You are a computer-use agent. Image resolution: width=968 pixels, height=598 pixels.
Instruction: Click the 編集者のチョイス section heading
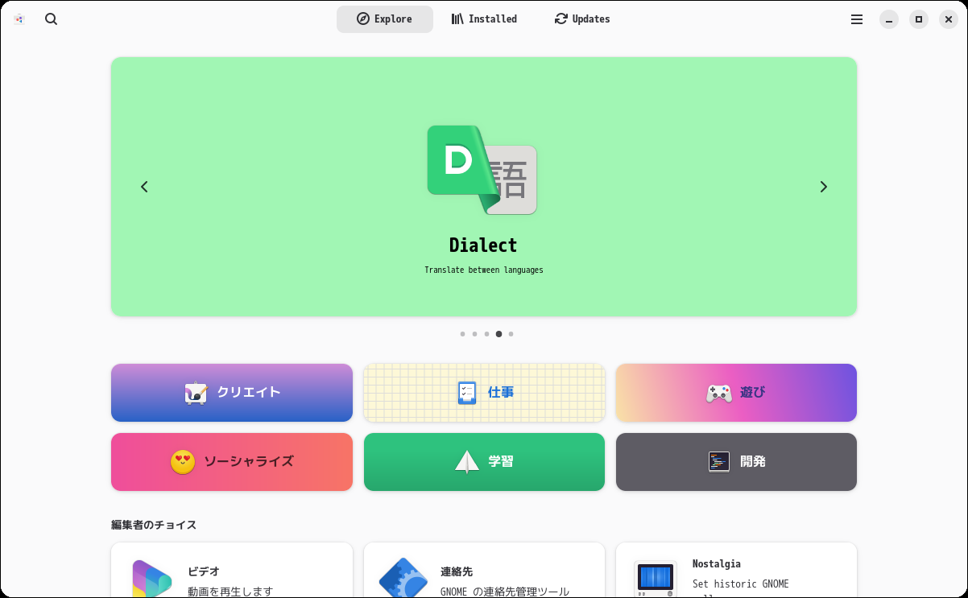pos(154,525)
